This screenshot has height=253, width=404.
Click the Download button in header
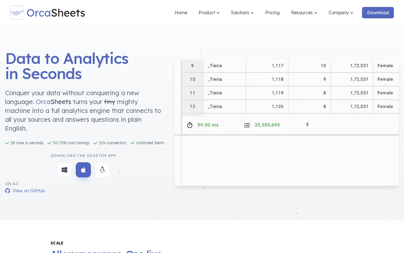378,13
